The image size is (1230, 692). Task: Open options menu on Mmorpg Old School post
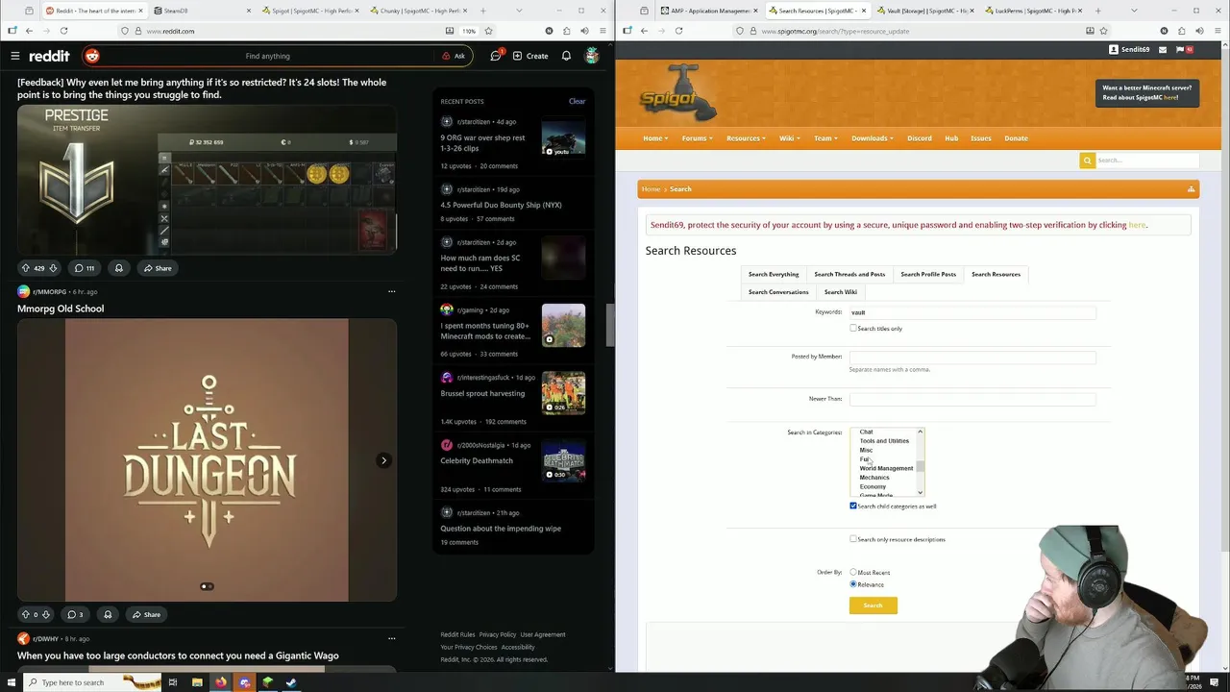pyautogui.click(x=391, y=291)
